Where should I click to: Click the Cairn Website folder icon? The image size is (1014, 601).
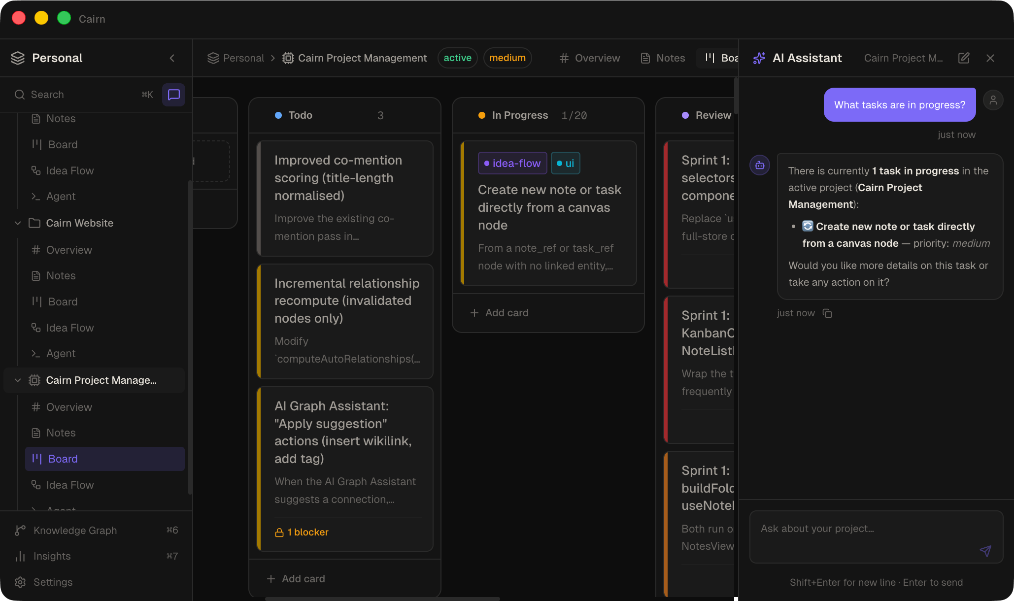pyautogui.click(x=34, y=223)
